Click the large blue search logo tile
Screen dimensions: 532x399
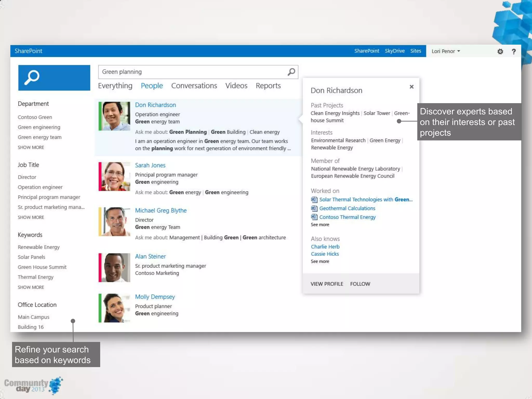coord(54,78)
